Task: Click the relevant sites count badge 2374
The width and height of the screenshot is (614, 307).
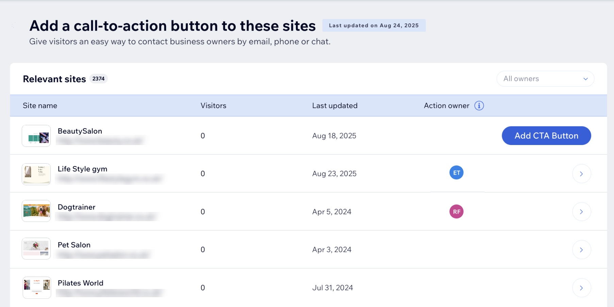Action: [98, 79]
